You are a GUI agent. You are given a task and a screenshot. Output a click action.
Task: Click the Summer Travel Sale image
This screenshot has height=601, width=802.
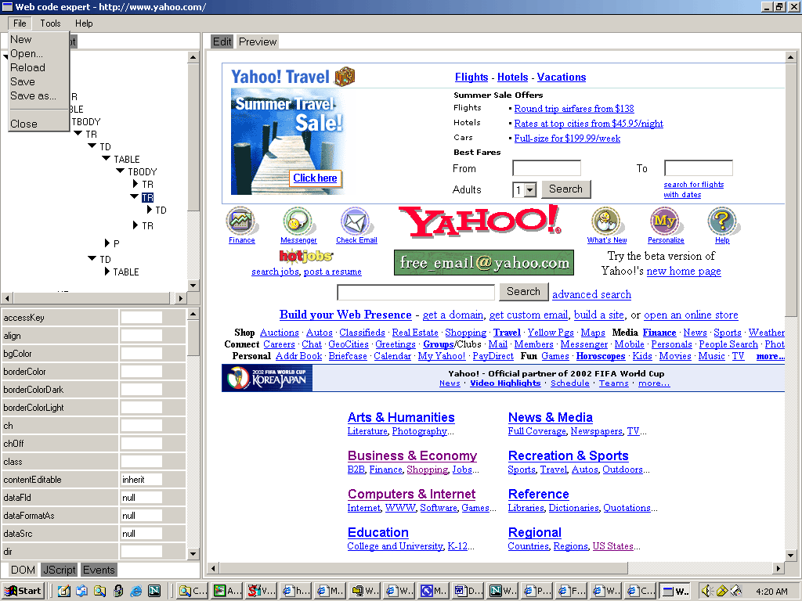(x=287, y=142)
